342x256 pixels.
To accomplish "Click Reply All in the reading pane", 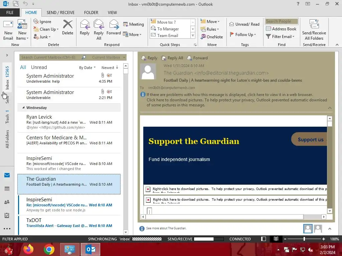I will click(x=172, y=58).
